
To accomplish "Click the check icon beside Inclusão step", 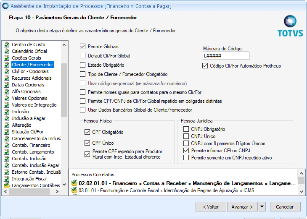I will click(7, 112).
